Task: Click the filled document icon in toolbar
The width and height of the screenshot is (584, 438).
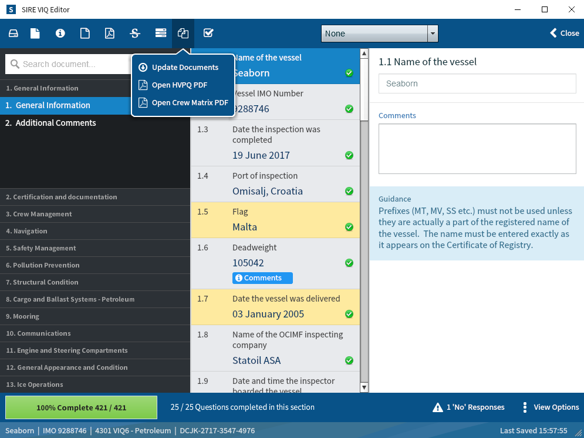Action: click(35, 33)
